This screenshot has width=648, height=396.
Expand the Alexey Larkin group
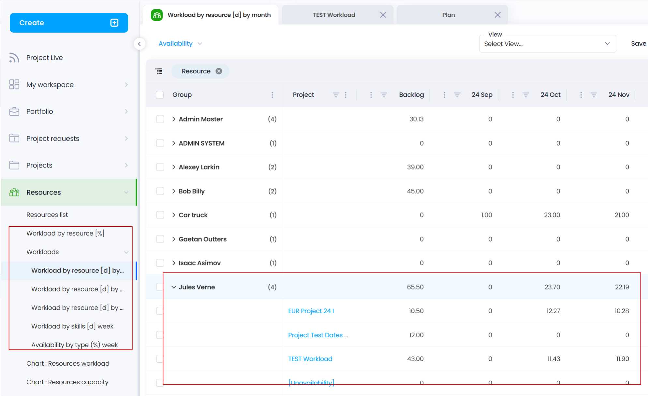point(173,167)
